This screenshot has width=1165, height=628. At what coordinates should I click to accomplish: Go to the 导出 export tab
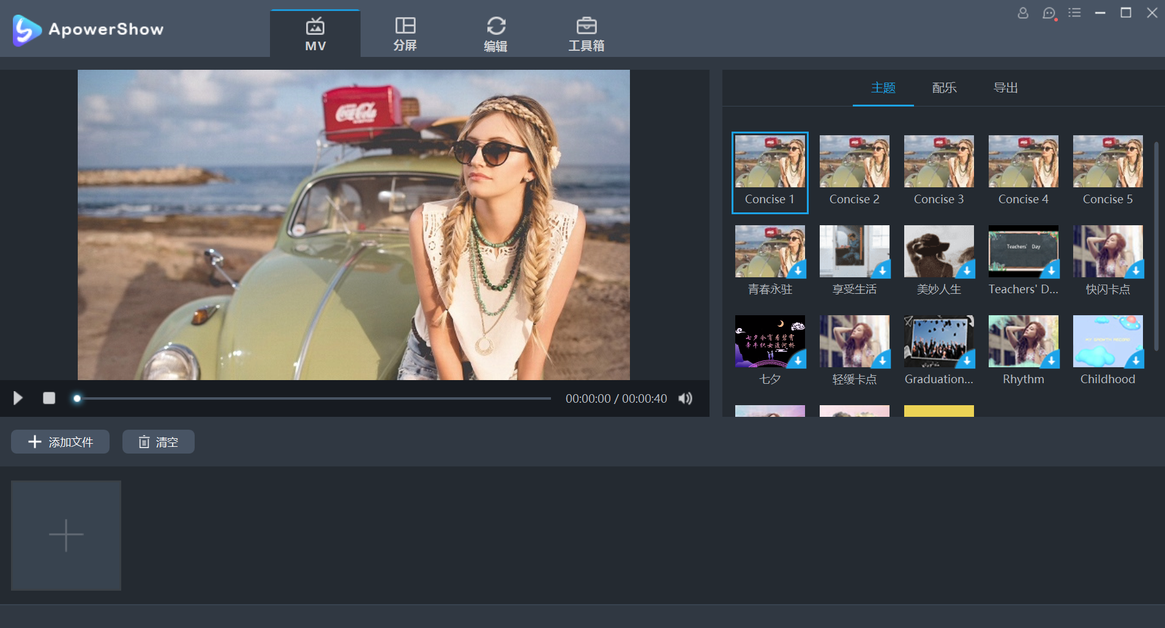pyautogui.click(x=1006, y=88)
